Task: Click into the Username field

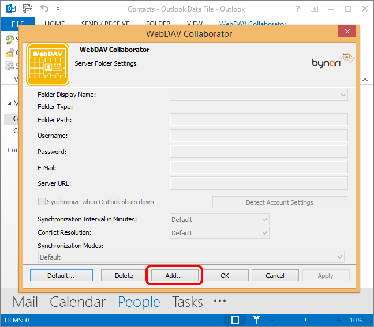Action: pyautogui.click(x=259, y=136)
